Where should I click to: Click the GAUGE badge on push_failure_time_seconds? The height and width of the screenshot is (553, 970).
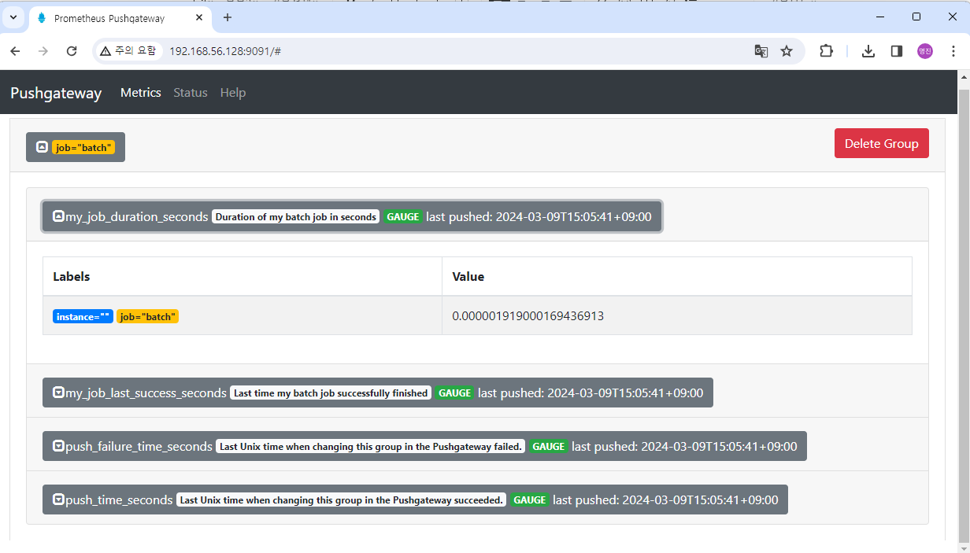[x=549, y=446]
